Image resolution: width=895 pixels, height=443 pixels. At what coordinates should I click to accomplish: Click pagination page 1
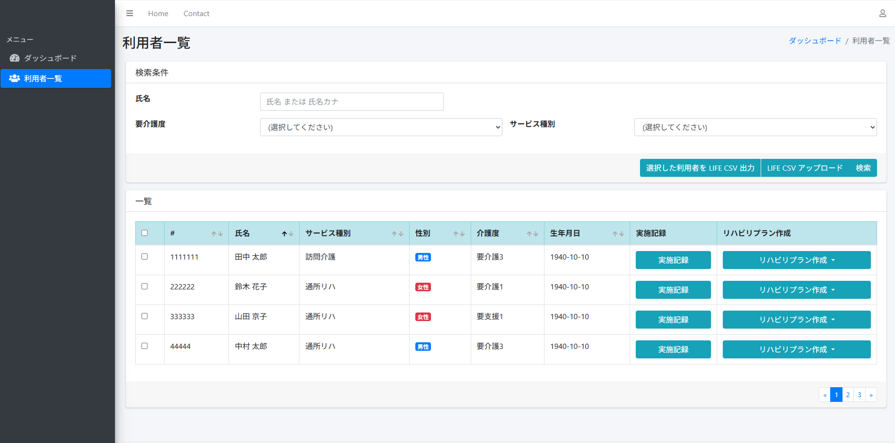click(836, 395)
